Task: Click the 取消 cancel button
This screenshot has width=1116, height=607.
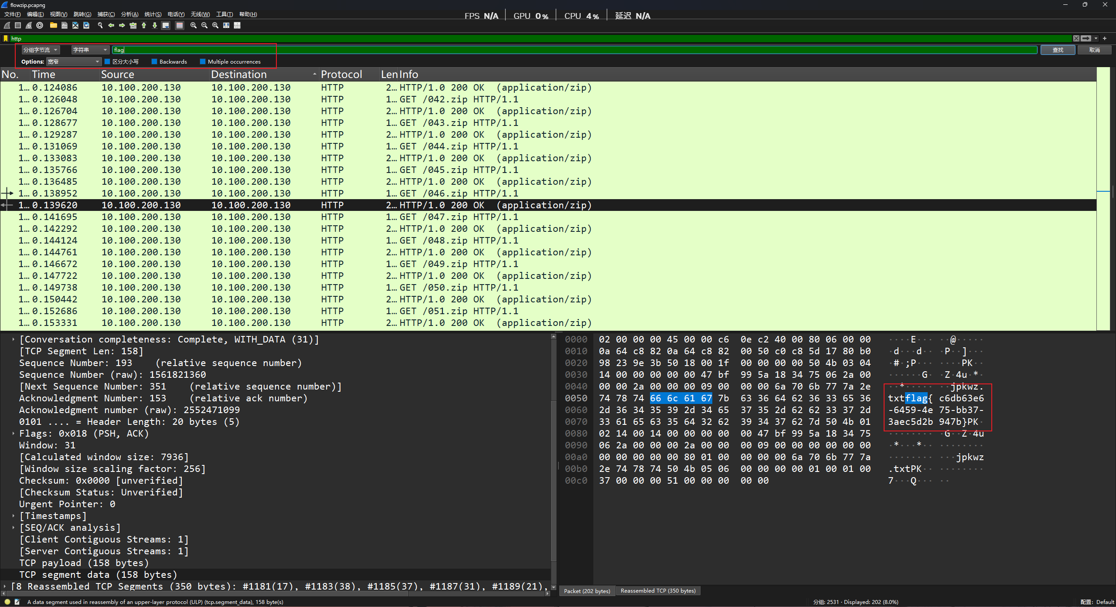Action: tap(1094, 50)
